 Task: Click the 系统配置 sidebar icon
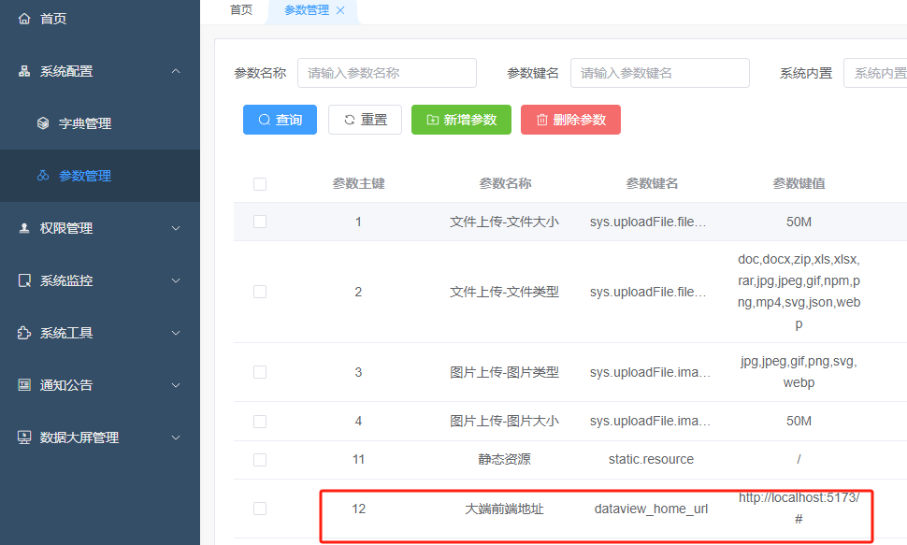point(24,71)
